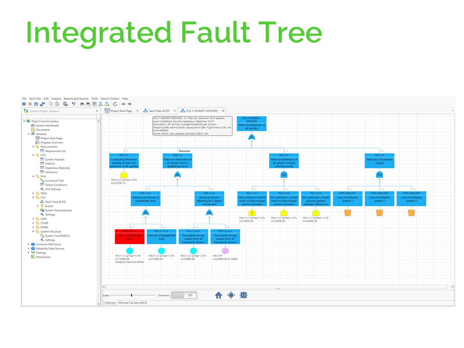Image resolution: width=464 pixels, height=348 pixels.
Task: Switch to the Project Start Page tab
Action: (x=121, y=110)
